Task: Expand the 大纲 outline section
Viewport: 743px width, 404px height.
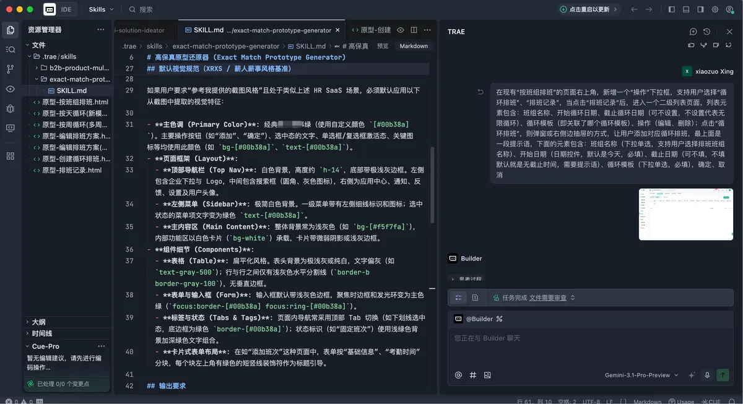Action: pos(38,322)
